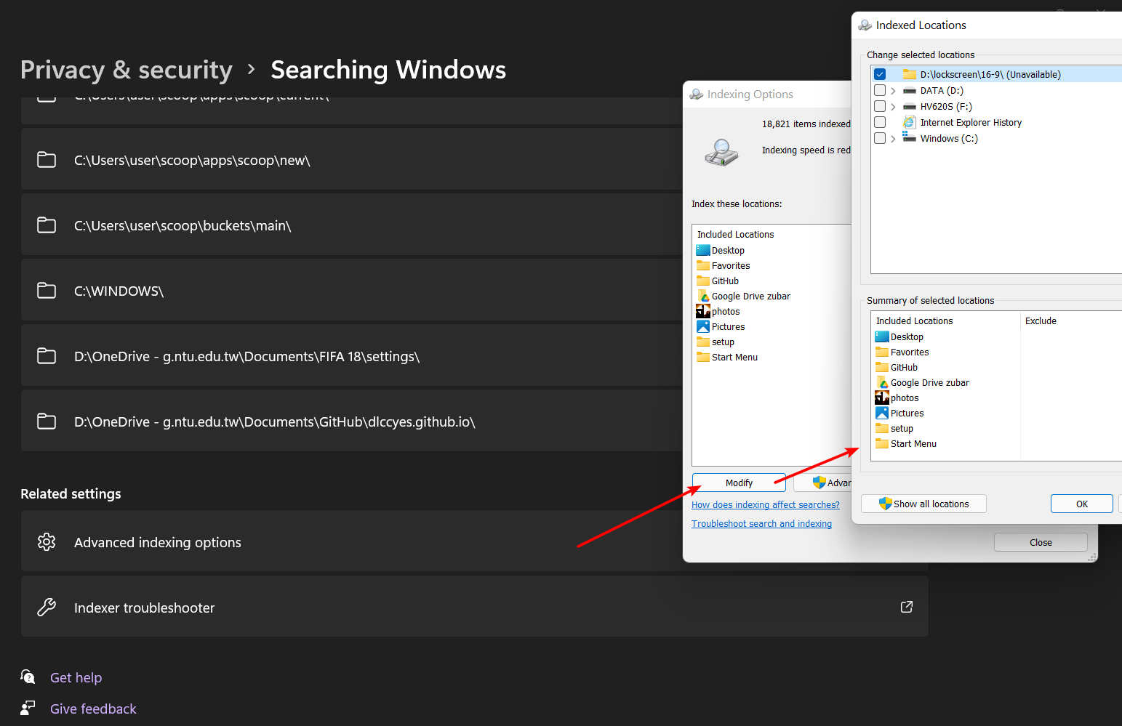Select Start Menu in Indexing Options list
The width and height of the screenshot is (1122, 726).
pos(734,357)
